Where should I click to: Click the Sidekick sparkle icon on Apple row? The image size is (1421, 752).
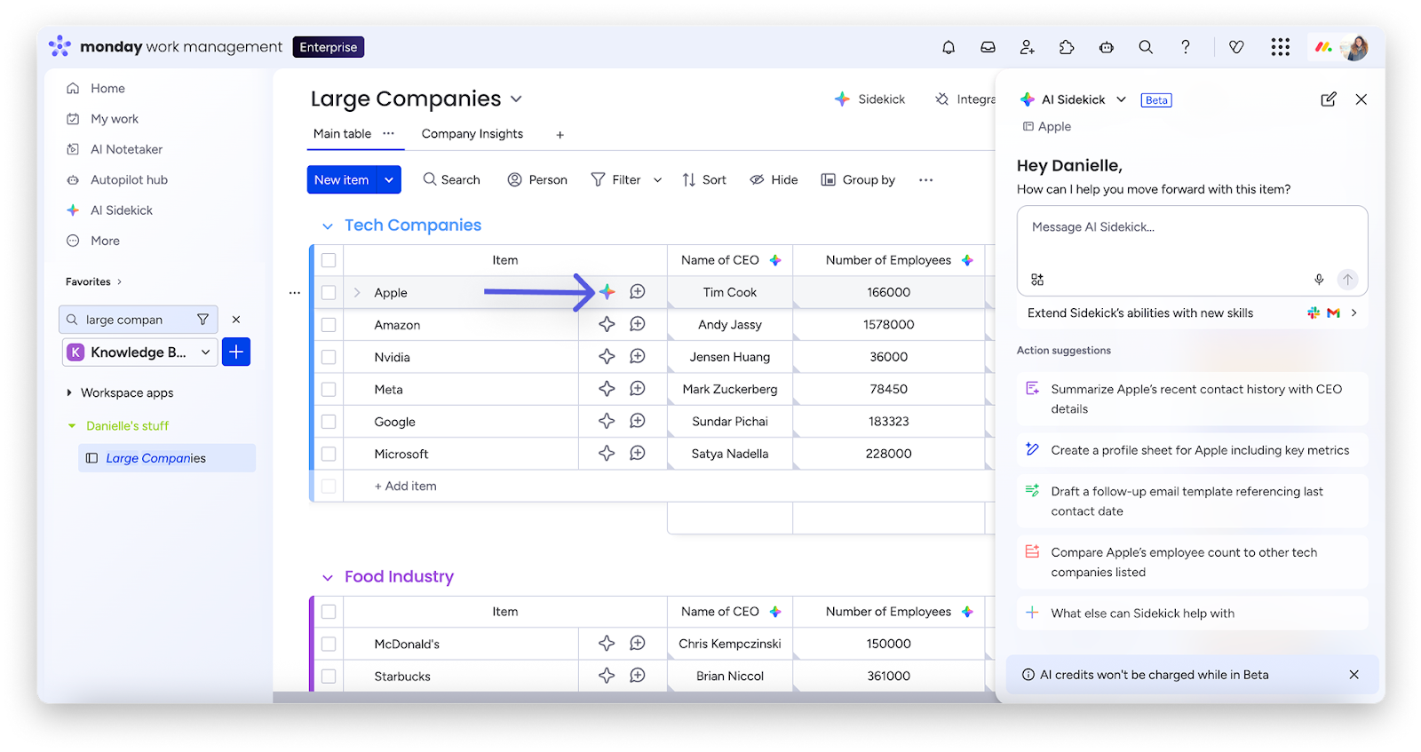[x=607, y=292]
